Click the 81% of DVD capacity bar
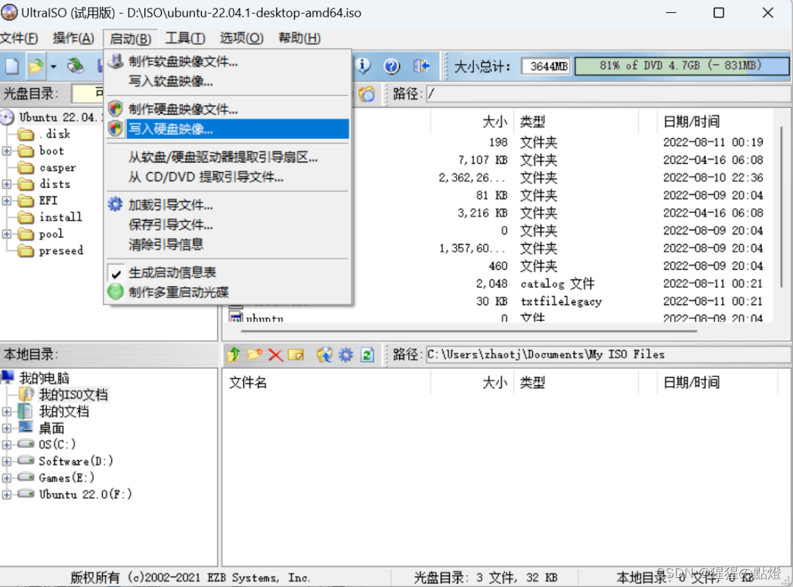 681,66
